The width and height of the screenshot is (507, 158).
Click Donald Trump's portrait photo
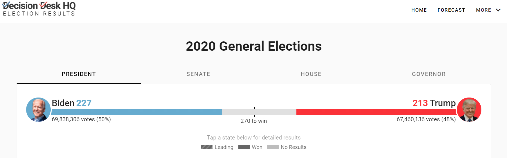(x=469, y=110)
